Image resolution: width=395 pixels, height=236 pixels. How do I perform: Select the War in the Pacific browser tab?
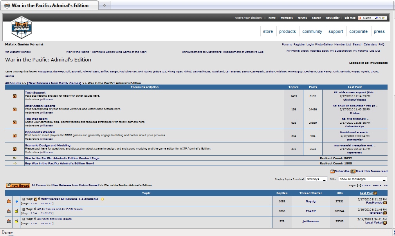coord(49,5)
